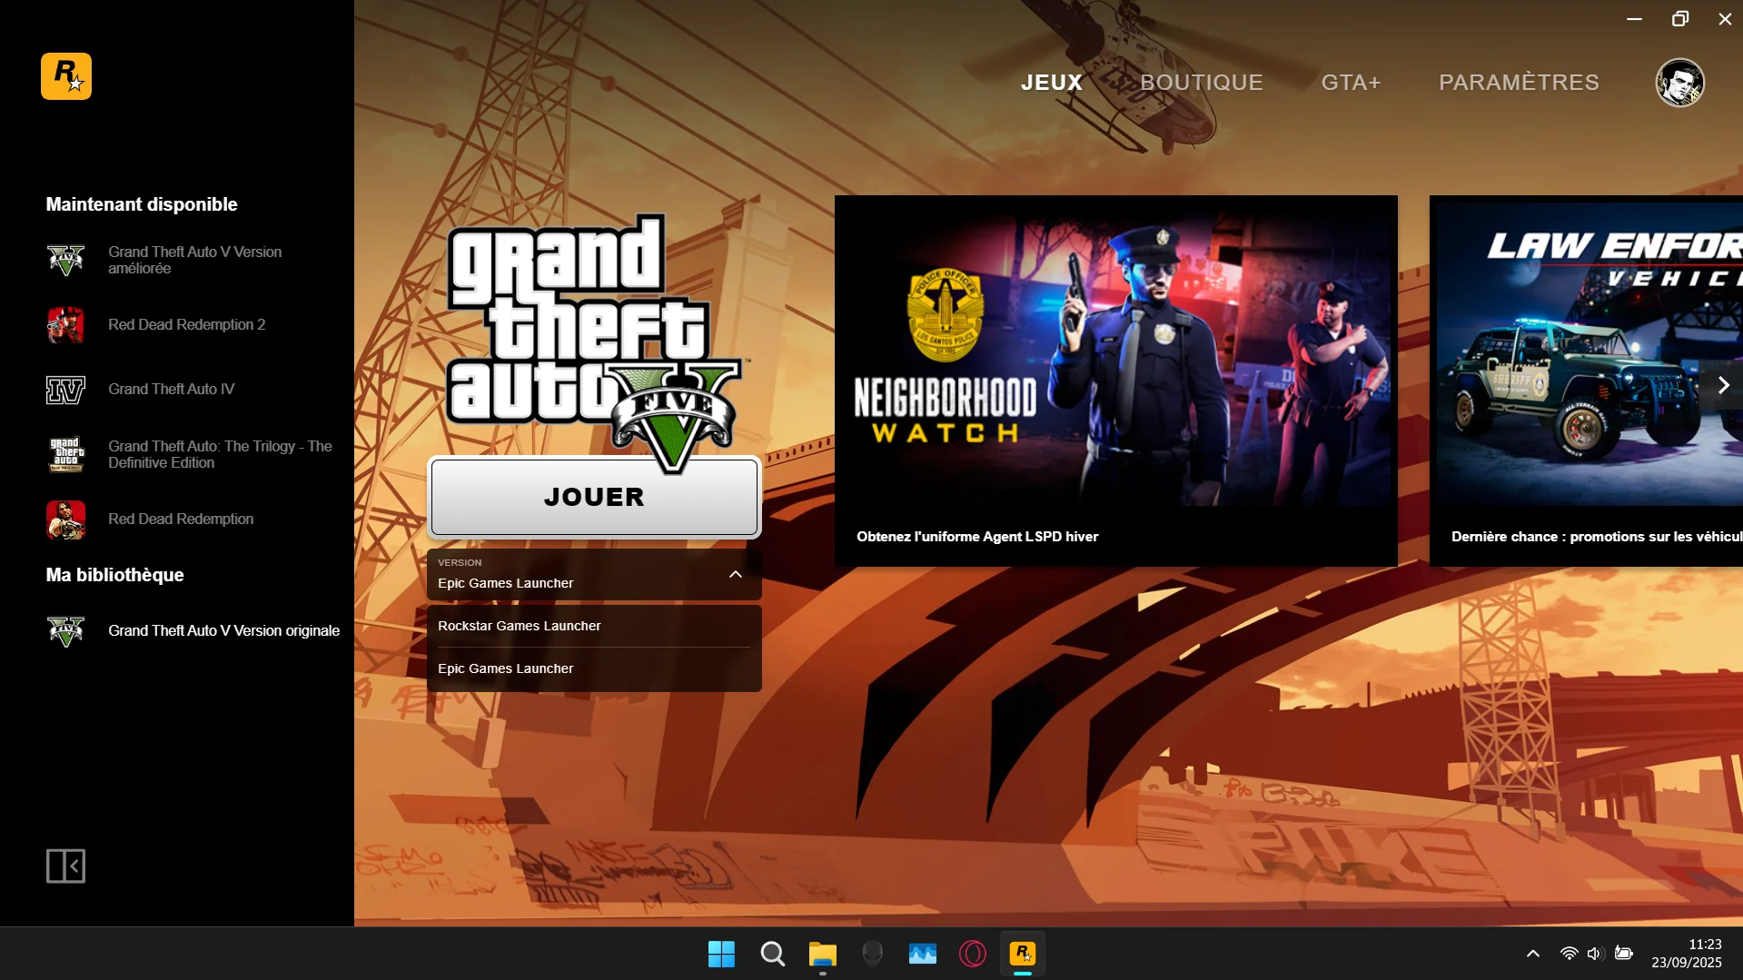Click the Grand Theft Auto IV icon
Image resolution: width=1743 pixels, height=980 pixels.
pyautogui.click(x=65, y=390)
